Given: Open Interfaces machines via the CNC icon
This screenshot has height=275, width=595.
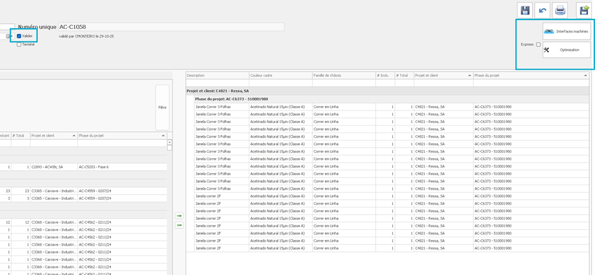Looking at the screenshot, I should [x=549, y=31].
